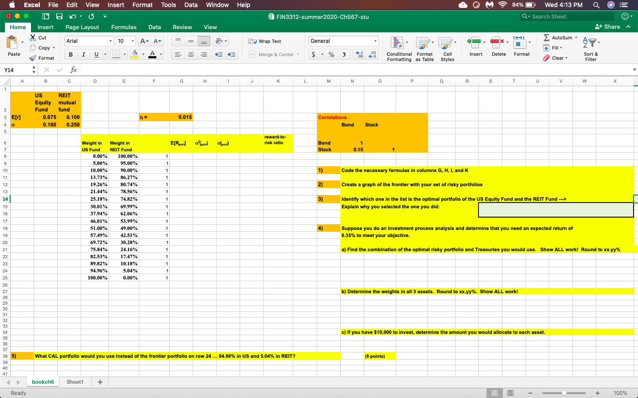The image size is (638, 398).
Task: Expand the Merge & Center dropdown arrow
Action: tap(298, 54)
